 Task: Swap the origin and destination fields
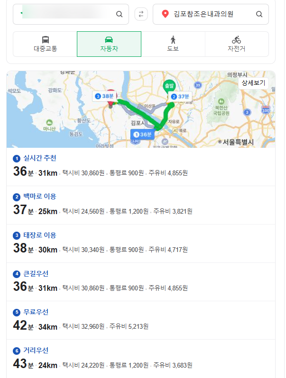[x=141, y=14]
